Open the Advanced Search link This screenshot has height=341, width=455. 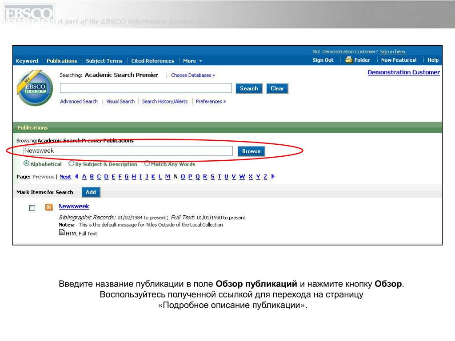pyautogui.click(x=79, y=102)
